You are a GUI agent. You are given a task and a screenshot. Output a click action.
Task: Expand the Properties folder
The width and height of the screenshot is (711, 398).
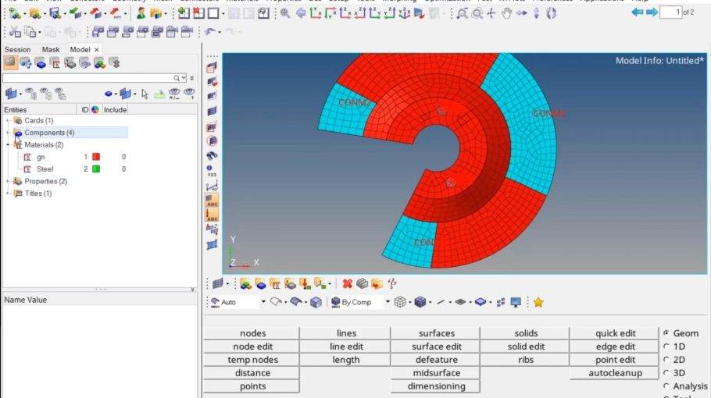point(8,181)
